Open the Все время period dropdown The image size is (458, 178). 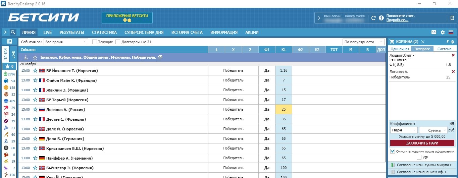click(x=66, y=42)
